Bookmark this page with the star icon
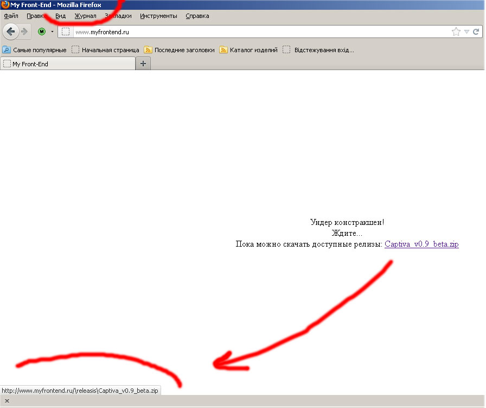 pyautogui.click(x=456, y=32)
